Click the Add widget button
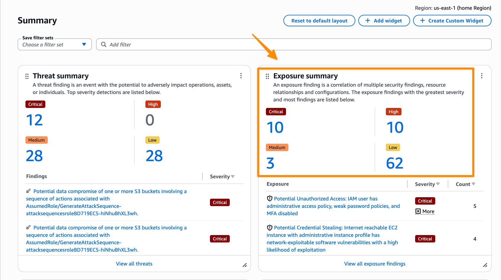Image resolution: width=501 pixels, height=280 pixels. coord(384,20)
